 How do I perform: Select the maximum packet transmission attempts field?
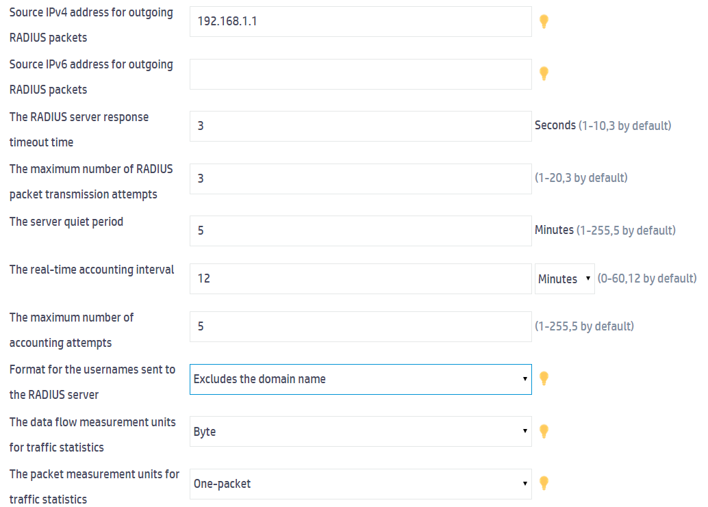point(360,179)
